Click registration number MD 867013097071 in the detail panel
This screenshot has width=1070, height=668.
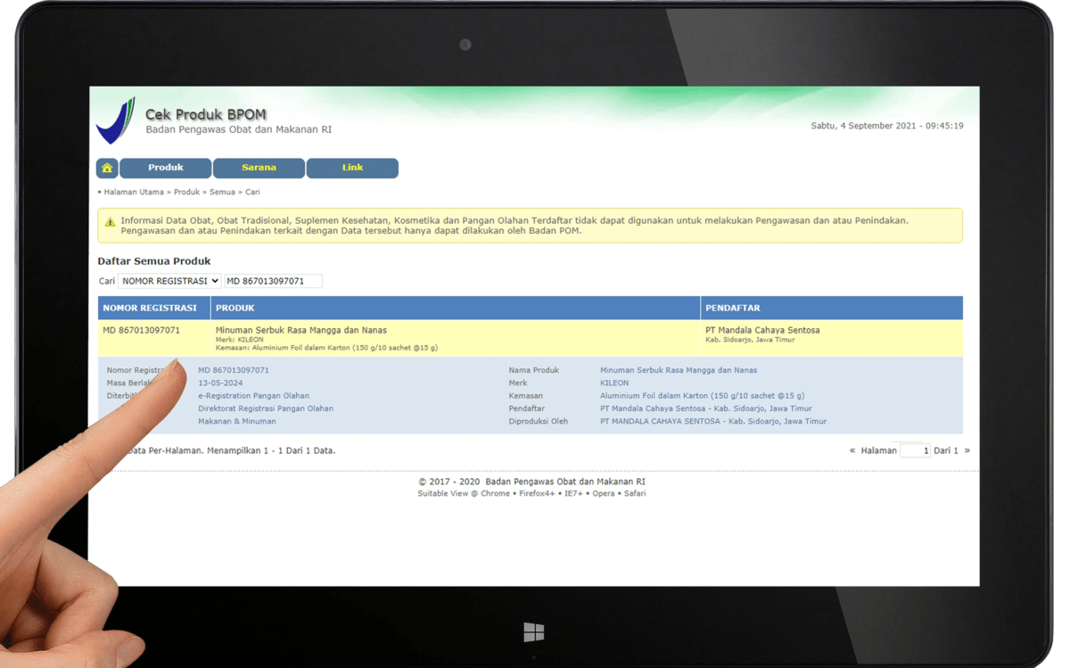(x=234, y=370)
